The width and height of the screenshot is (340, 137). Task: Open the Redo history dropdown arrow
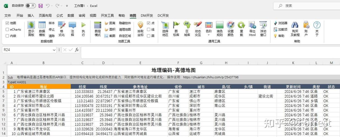62,6
